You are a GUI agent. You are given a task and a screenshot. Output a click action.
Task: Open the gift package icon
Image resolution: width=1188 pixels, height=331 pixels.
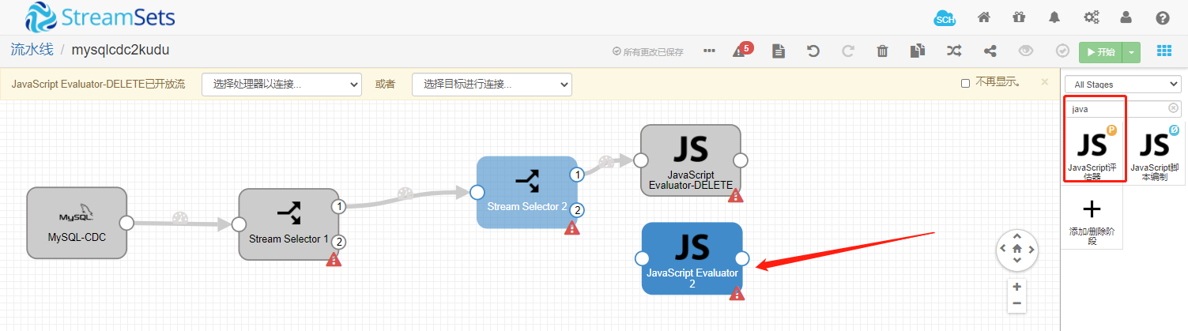coord(1019,17)
